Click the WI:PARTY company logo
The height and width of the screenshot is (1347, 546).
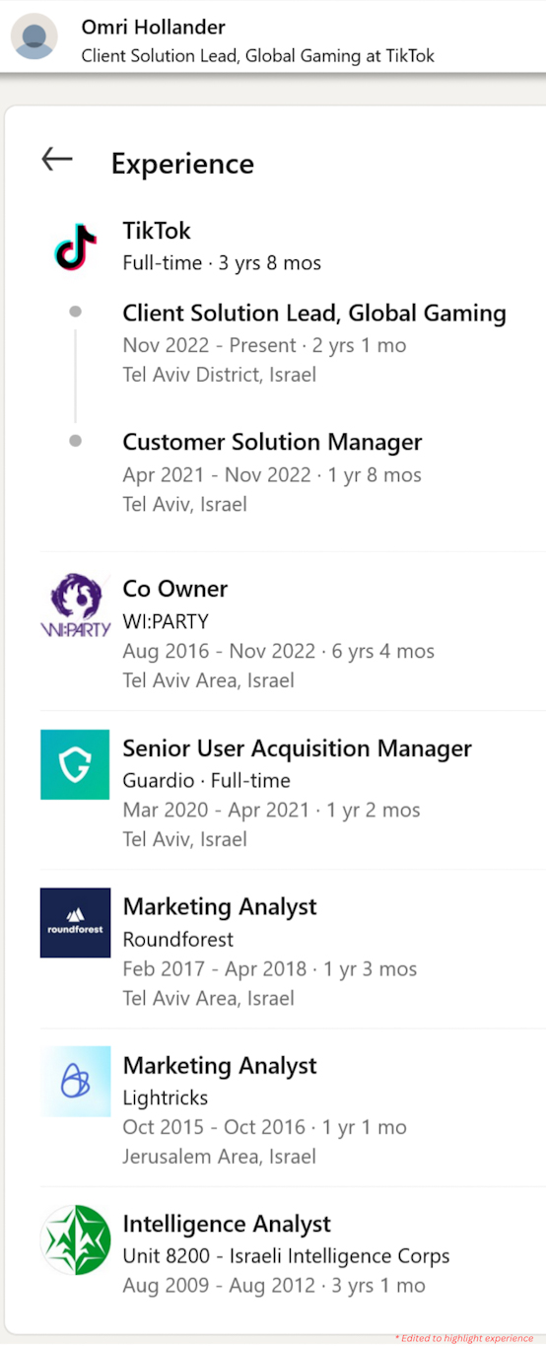point(76,605)
